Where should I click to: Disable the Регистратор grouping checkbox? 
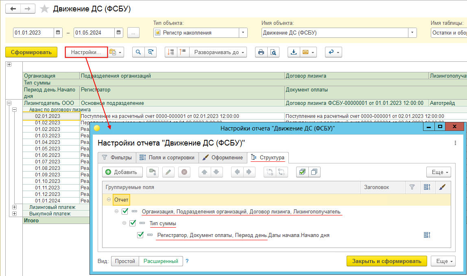click(140, 235)
